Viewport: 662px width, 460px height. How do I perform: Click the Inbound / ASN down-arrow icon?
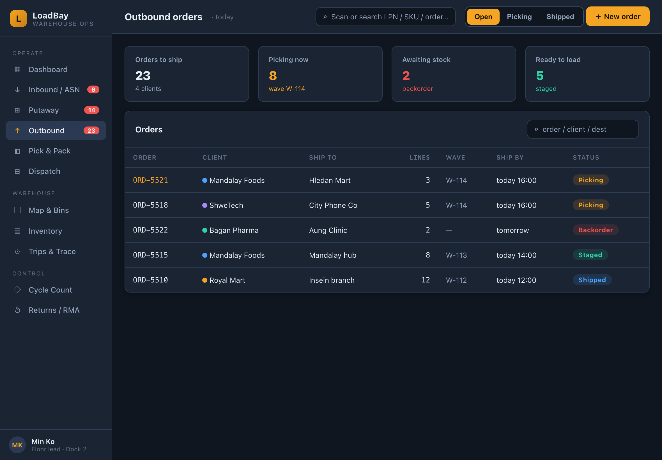(17, 90)
